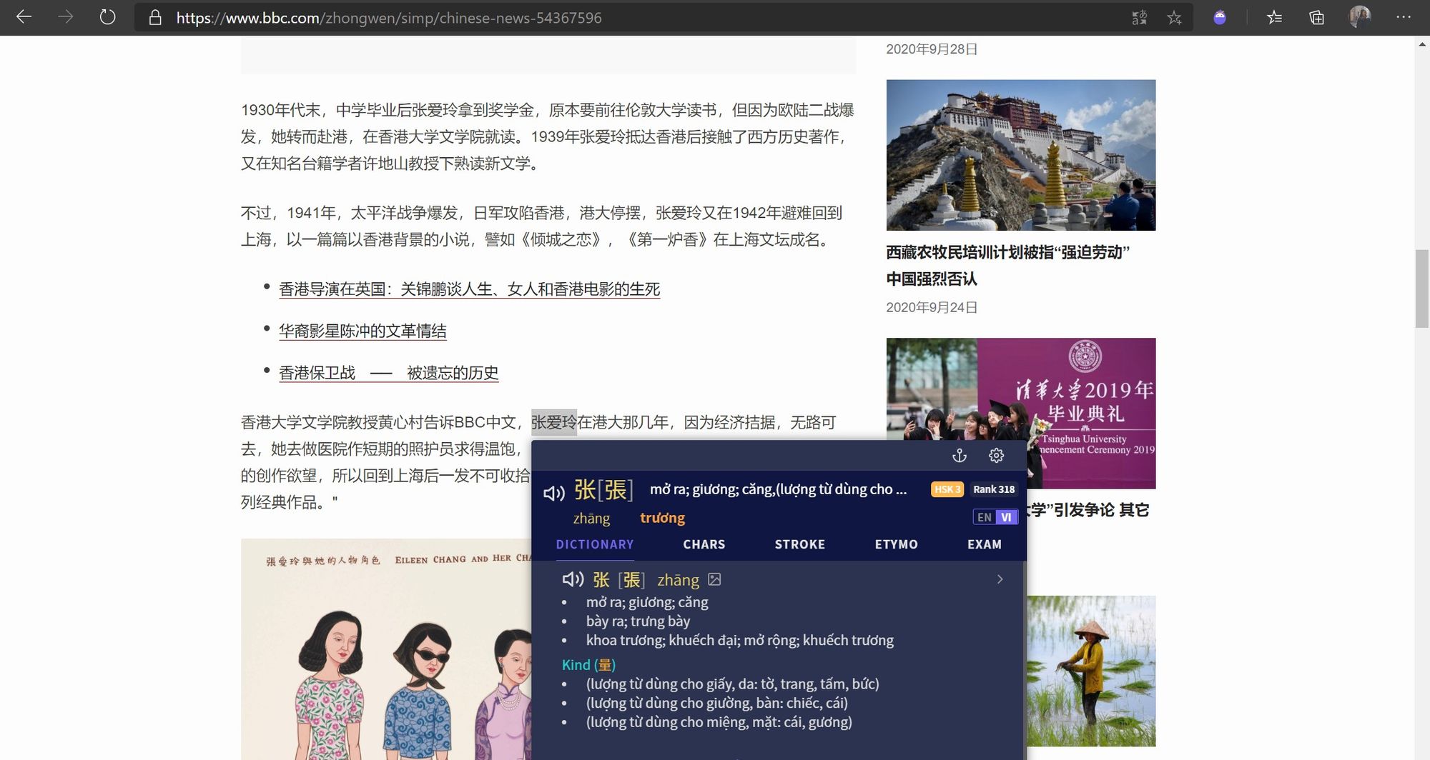View site security lock information
The width and height of the screenshot is (1430, 760).
(155, 18)
